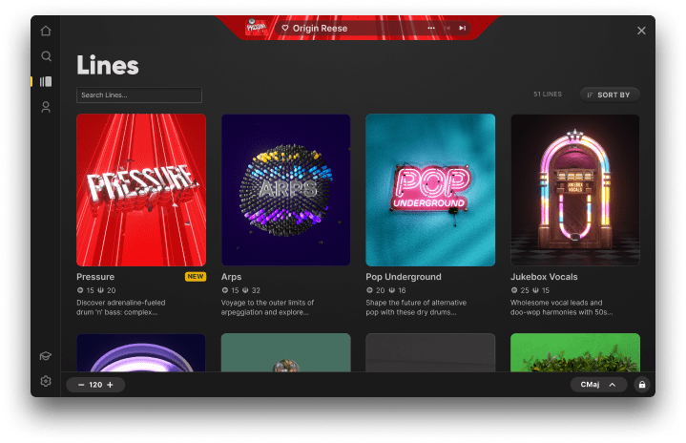The height and width of the screenshot is (443, 686).
Task: Click the Search Lines input field
Action: (139, 95)
